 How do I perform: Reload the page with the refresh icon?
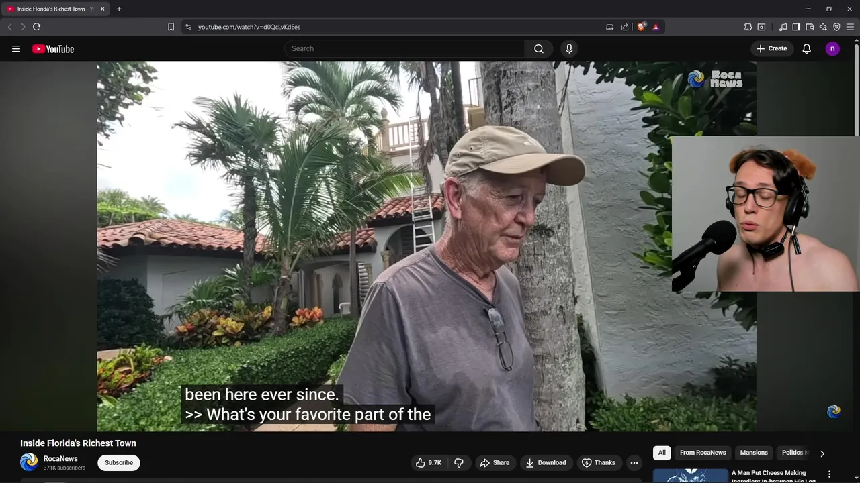click(36, 27)
